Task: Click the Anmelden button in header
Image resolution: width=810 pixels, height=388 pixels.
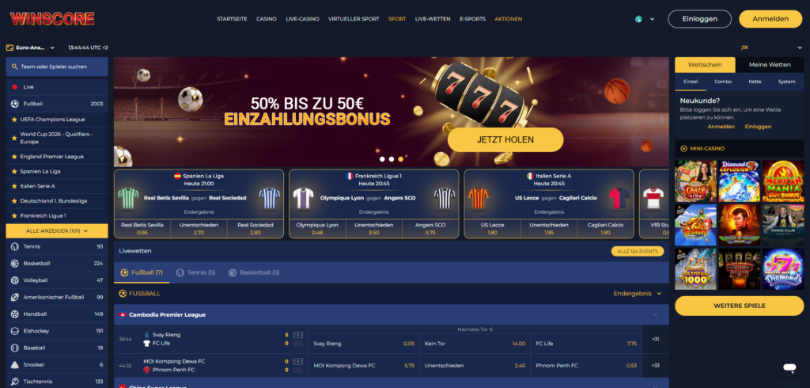Action: (770, 19)
